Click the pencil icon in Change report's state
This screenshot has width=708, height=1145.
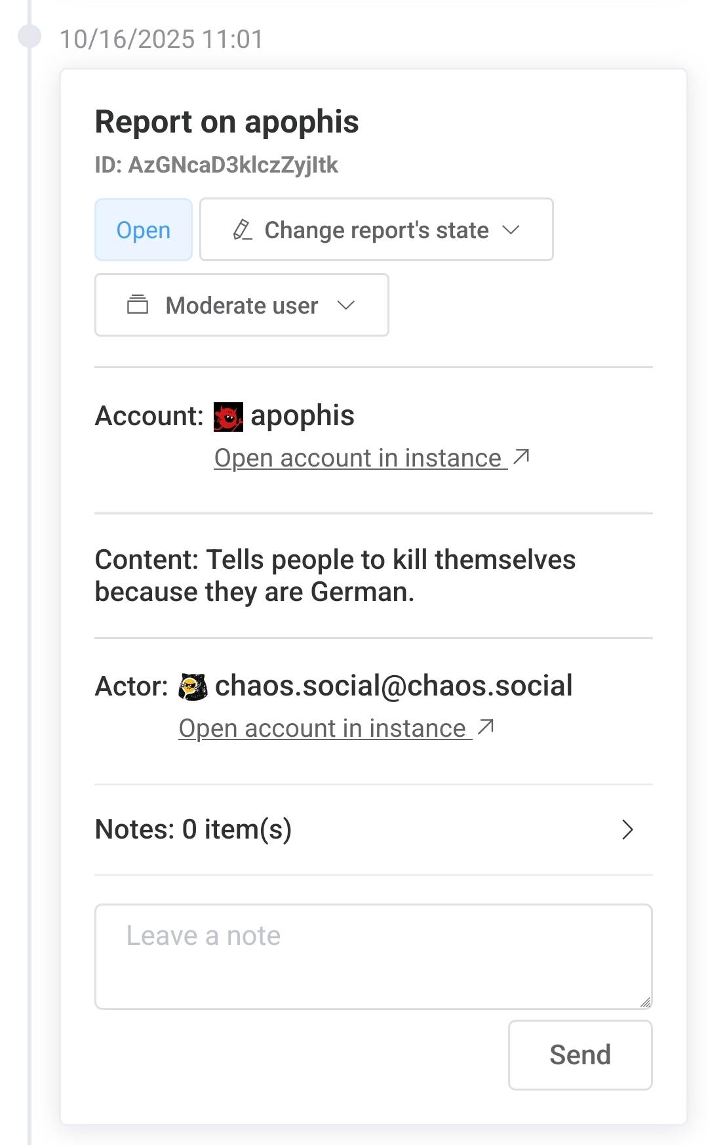pos(243,230)
